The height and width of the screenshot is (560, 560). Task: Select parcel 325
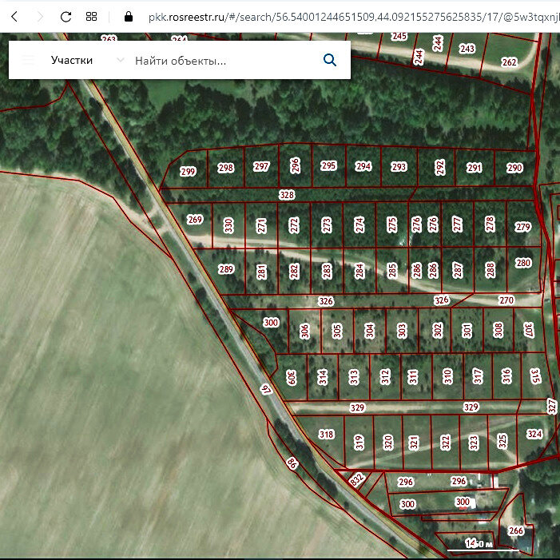(x=502, y=442)
